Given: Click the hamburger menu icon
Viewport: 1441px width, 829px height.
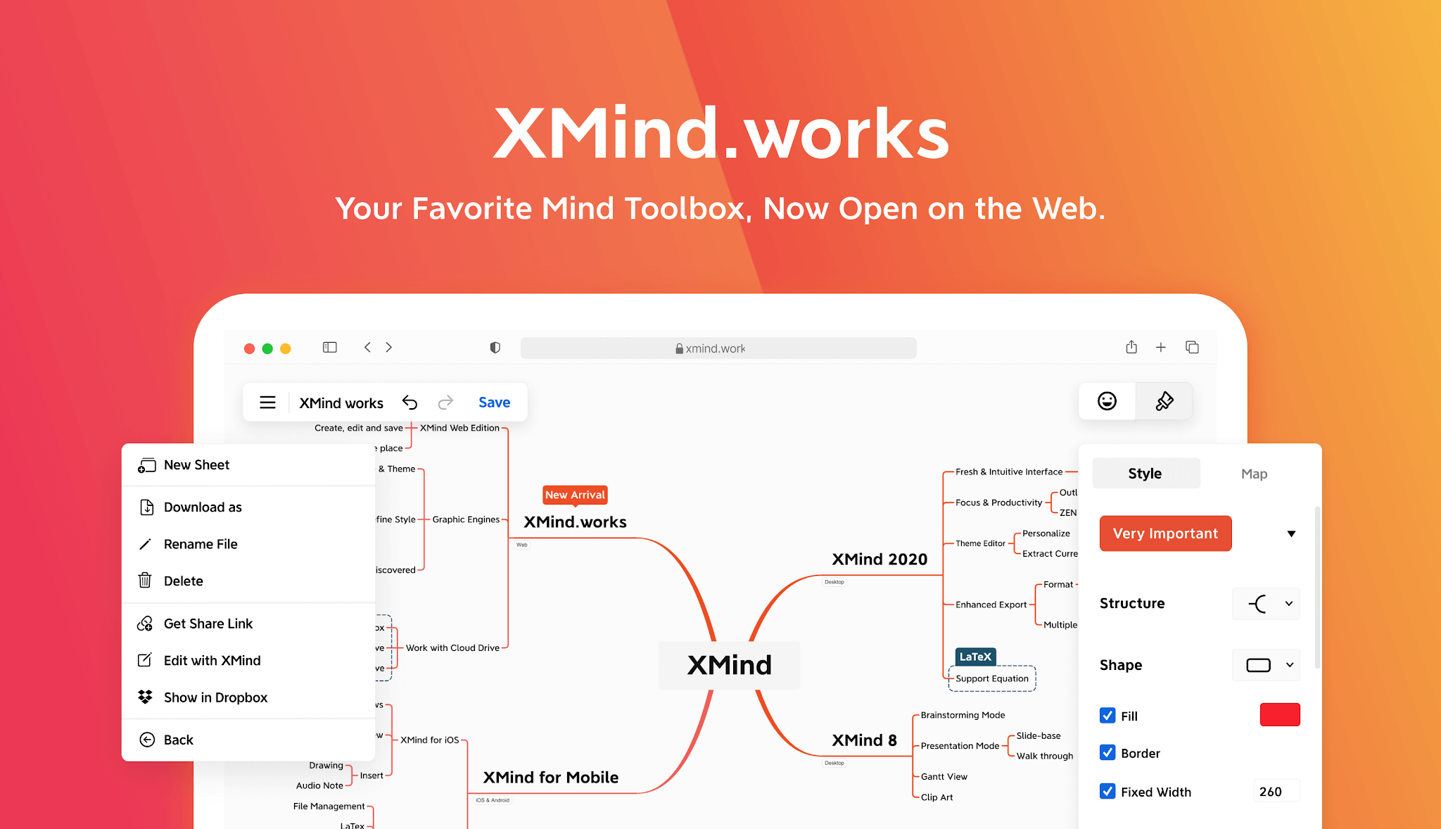Looking at the screenshot, I should point(266,402).
